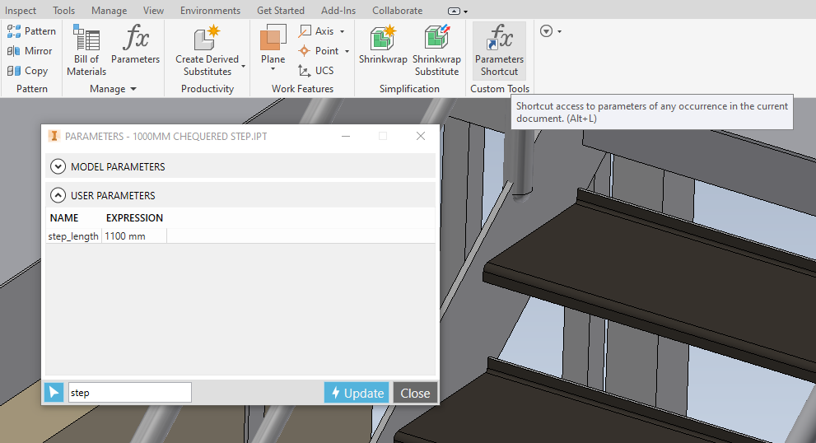Viewport: 816px width, 443px height.
Task: Open the Inspect ribbon tab
Action: pyautogui.click(x=21, y=11)
